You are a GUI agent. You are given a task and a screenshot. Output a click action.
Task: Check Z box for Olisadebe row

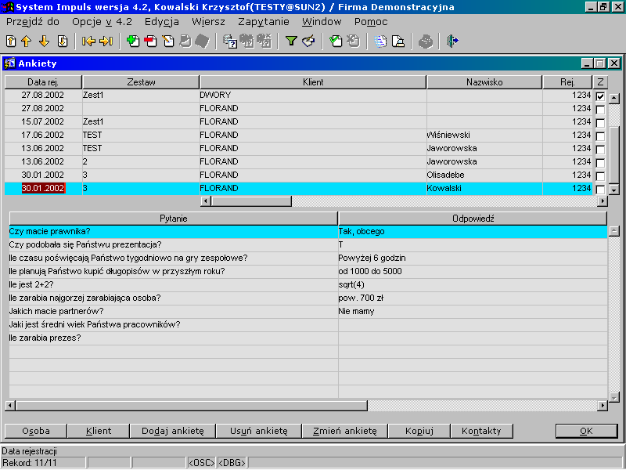click(x=600, y=175)
